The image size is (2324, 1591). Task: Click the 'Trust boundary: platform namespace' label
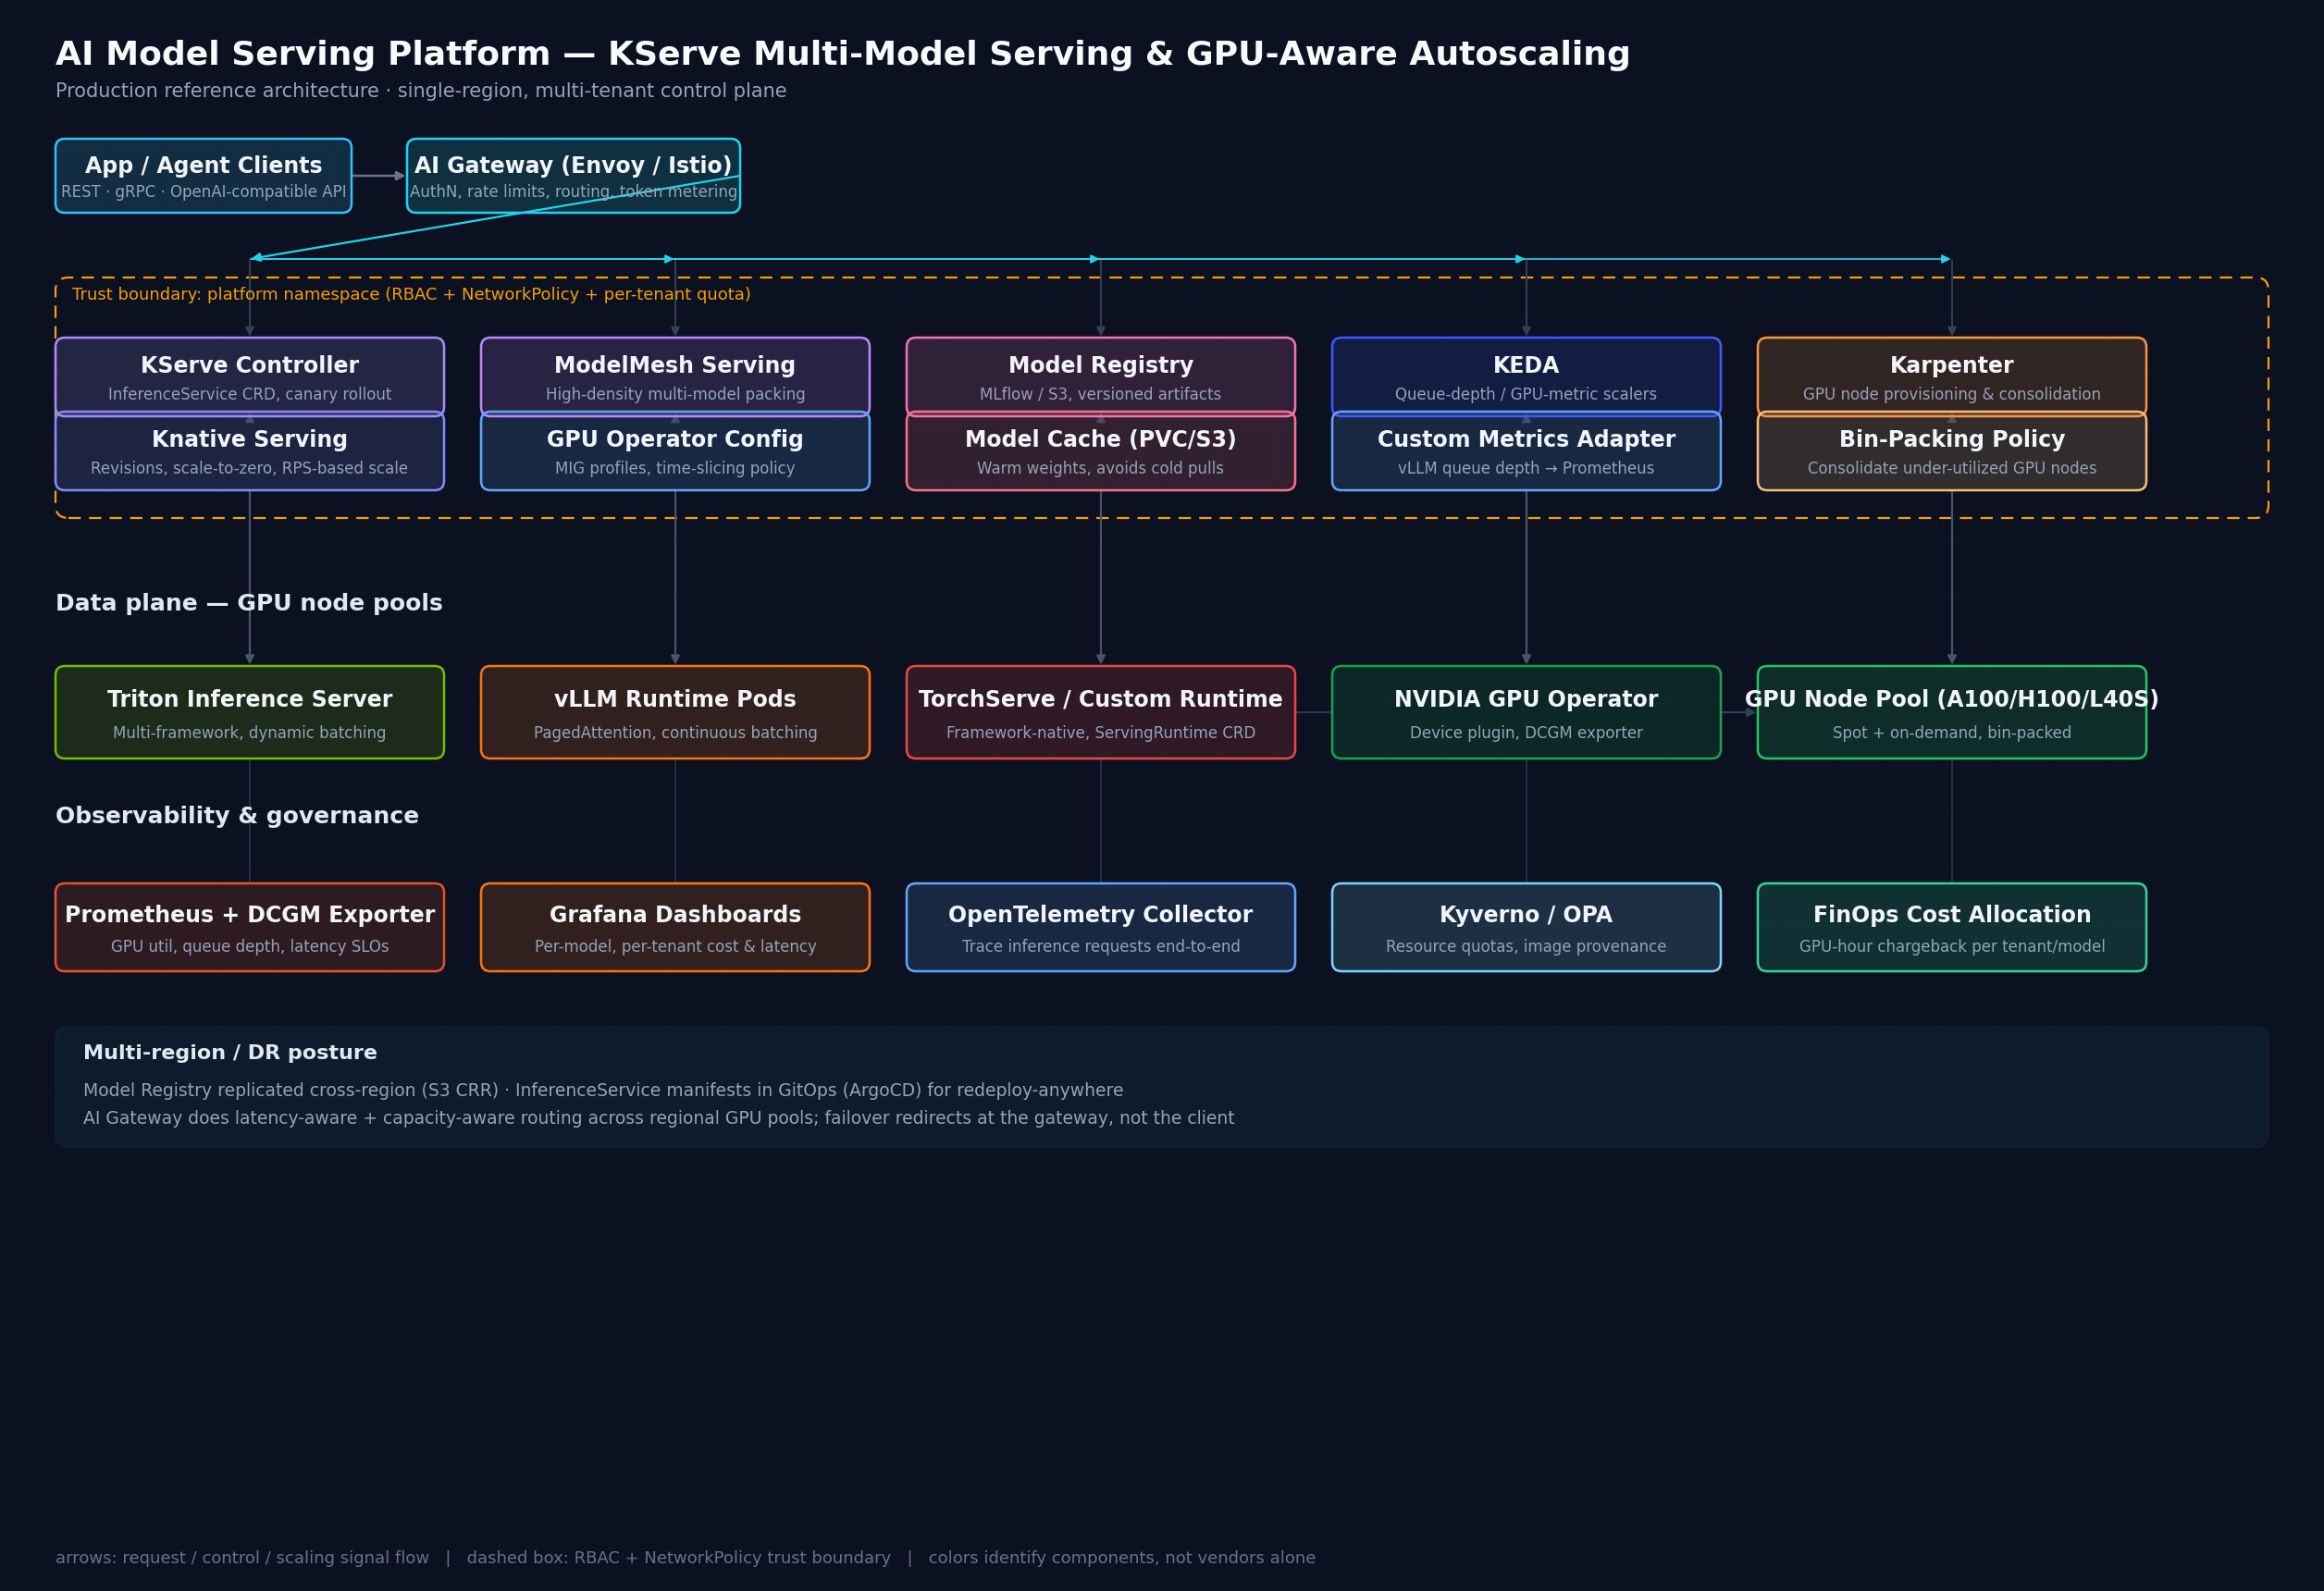[411, 294]
